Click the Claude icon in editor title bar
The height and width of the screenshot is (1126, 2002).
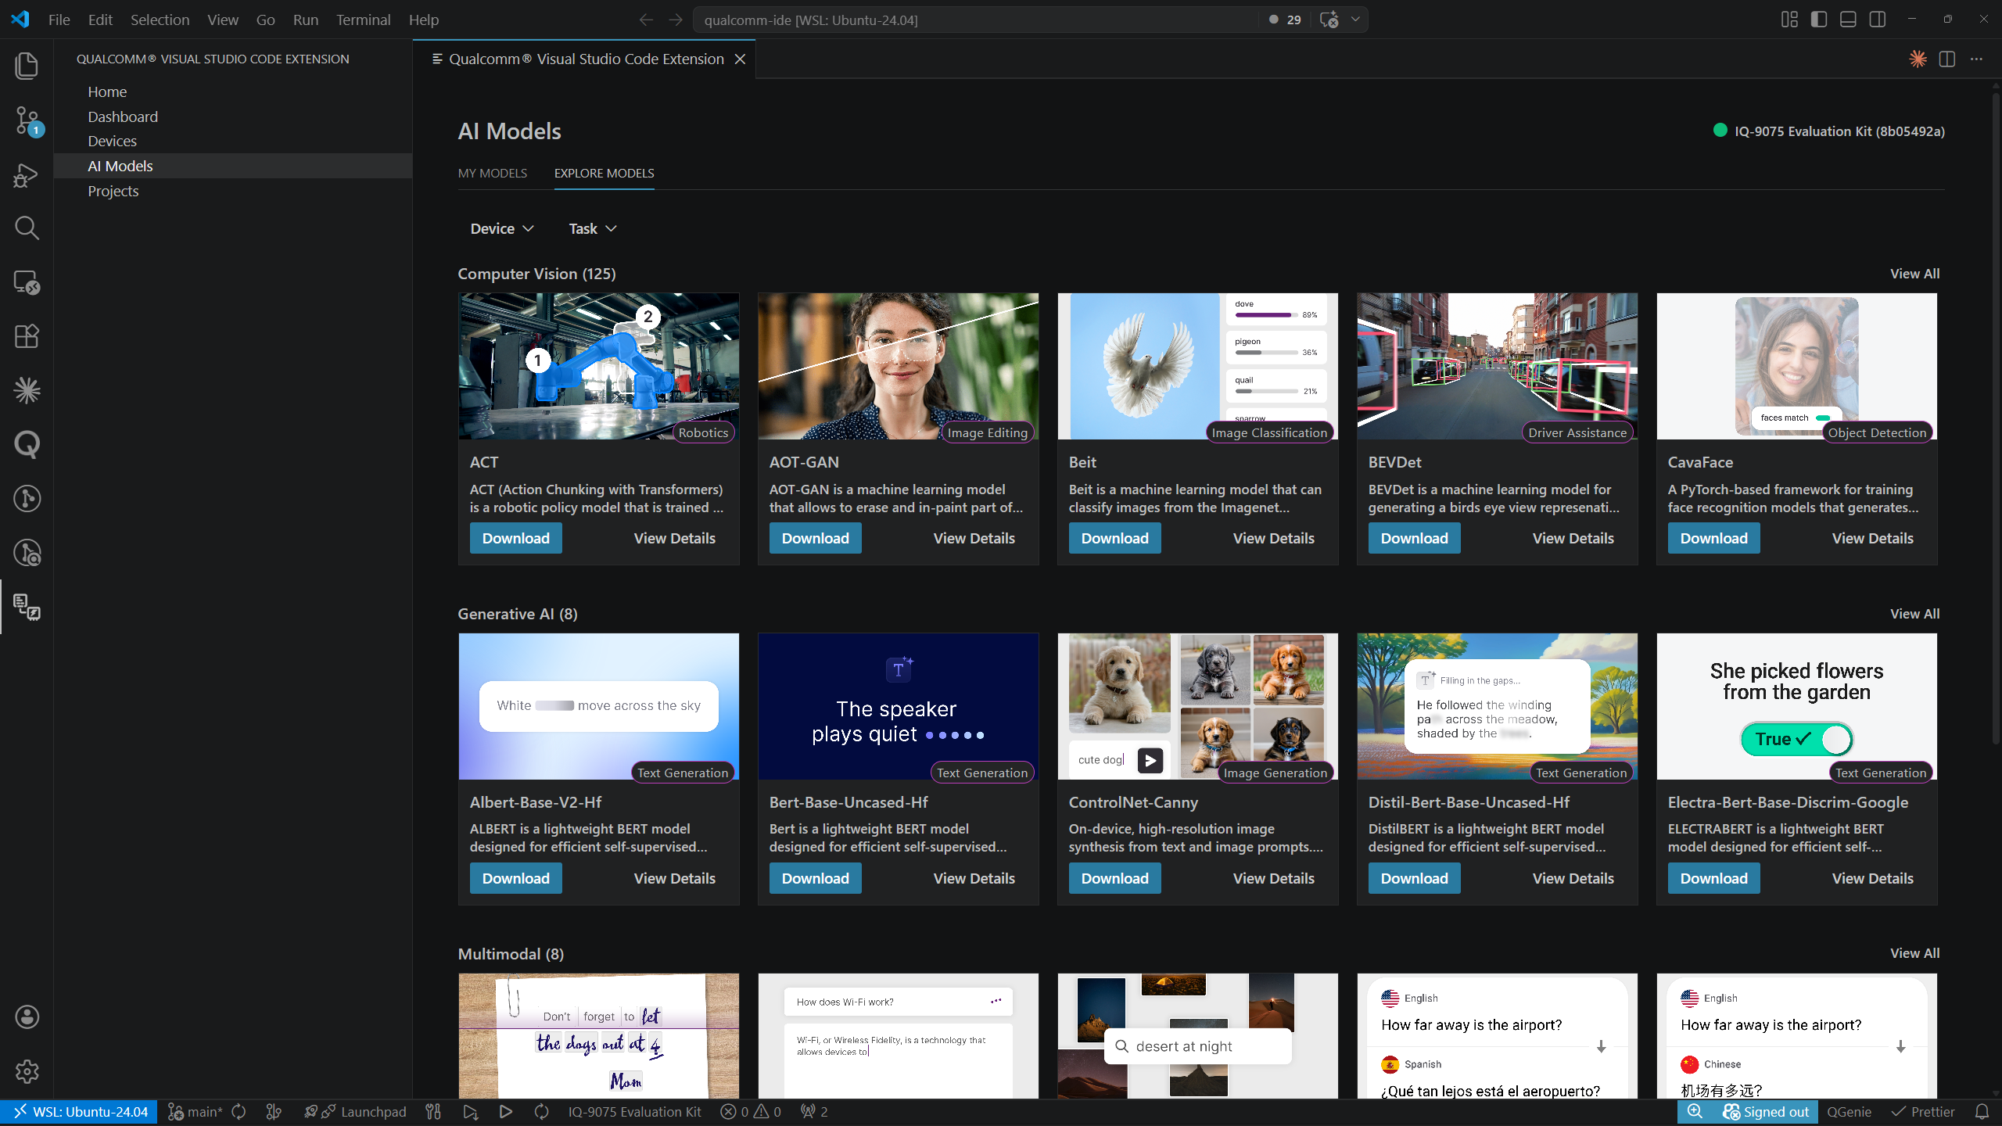1918,59
